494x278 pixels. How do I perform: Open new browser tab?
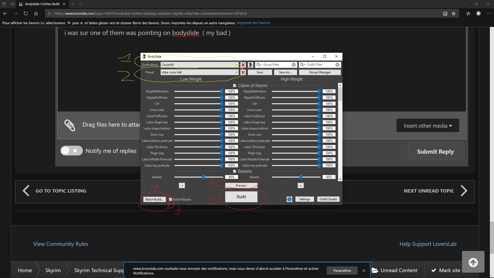[x=73, y=4]
